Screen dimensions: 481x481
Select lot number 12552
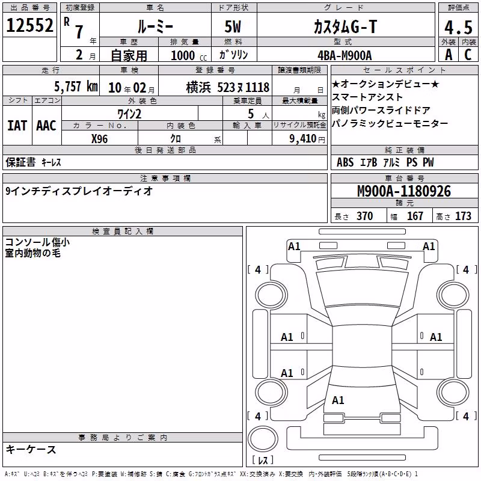[x=29, y=25]
